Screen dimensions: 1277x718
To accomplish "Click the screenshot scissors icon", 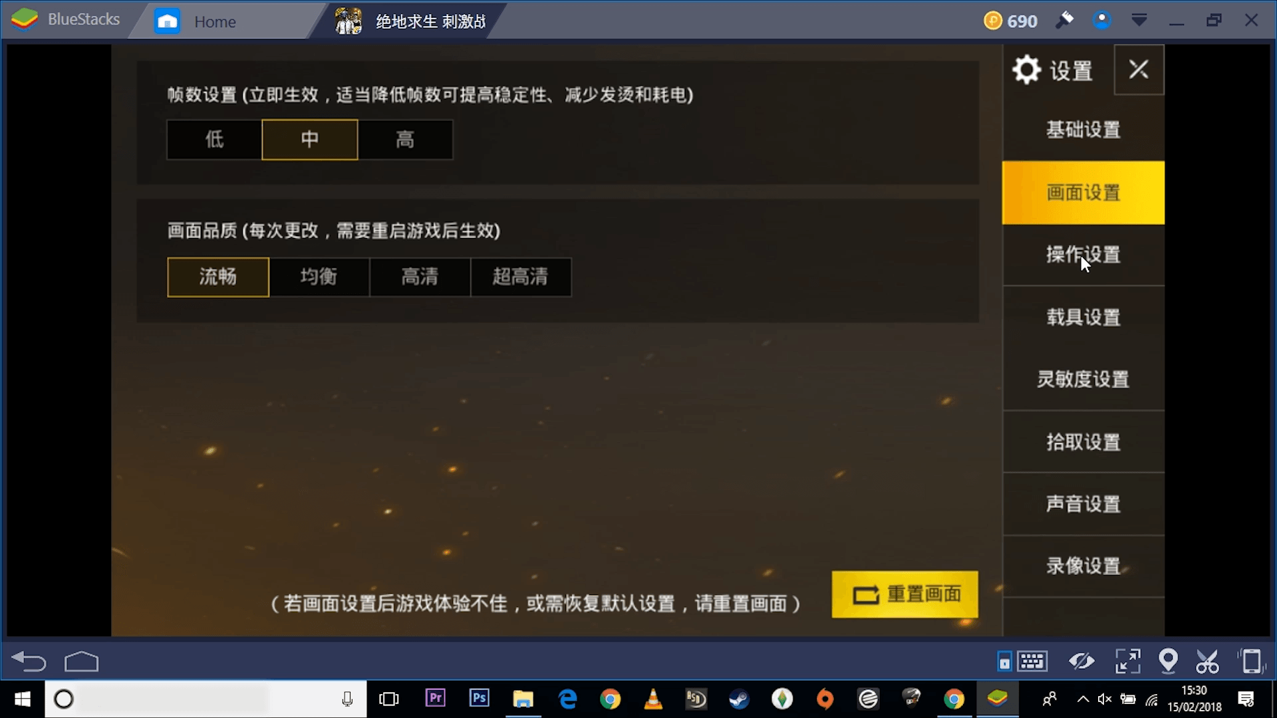I will 1208,660.
